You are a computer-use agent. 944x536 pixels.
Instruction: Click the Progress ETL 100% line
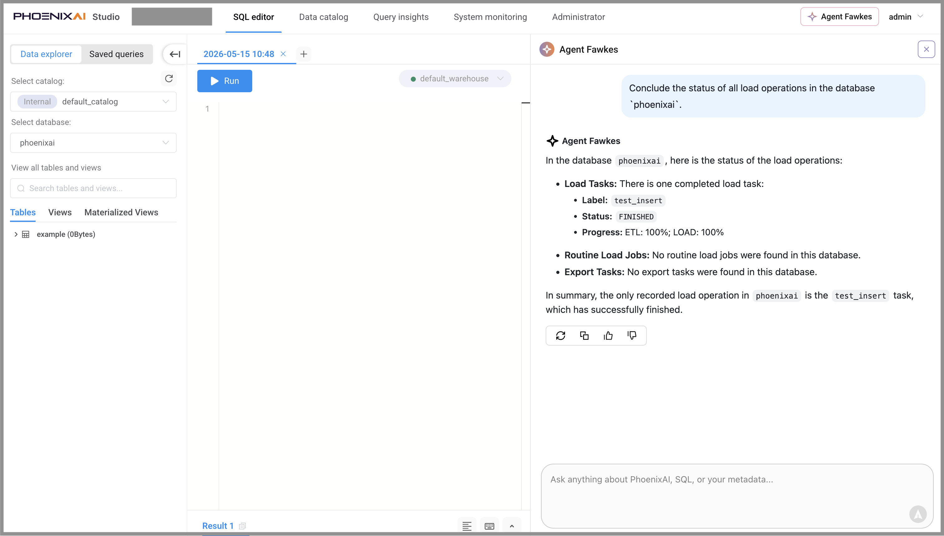[x=653, y=232]
